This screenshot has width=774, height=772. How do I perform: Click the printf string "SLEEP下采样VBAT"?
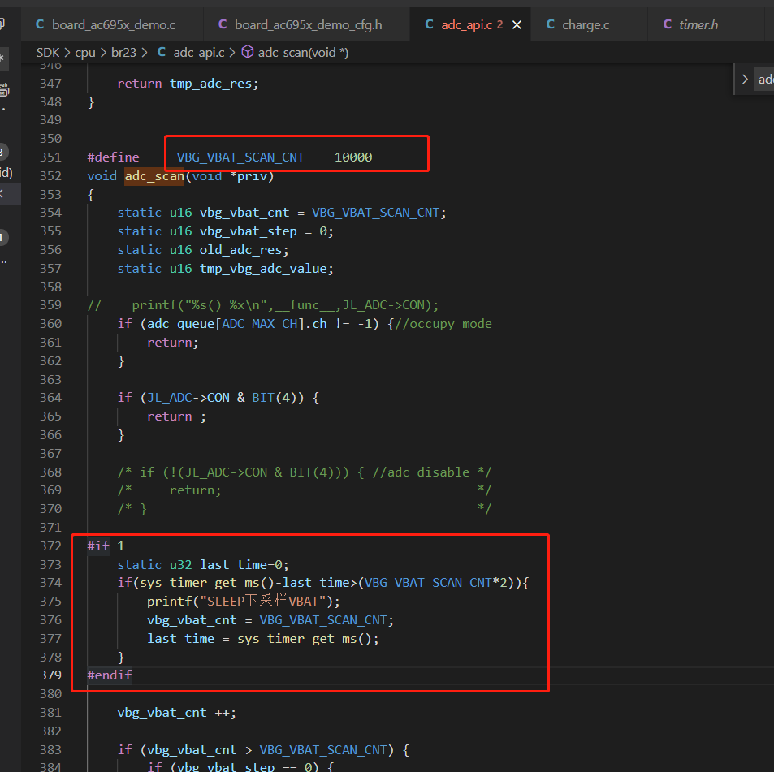262,602
